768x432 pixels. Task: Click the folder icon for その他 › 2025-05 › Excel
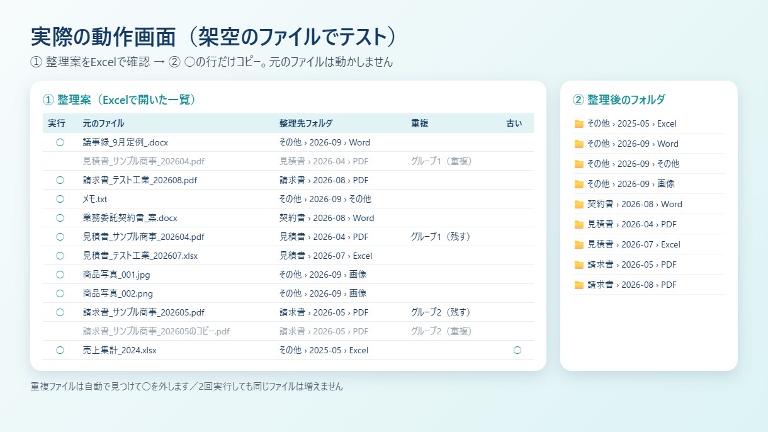point(579,124)
